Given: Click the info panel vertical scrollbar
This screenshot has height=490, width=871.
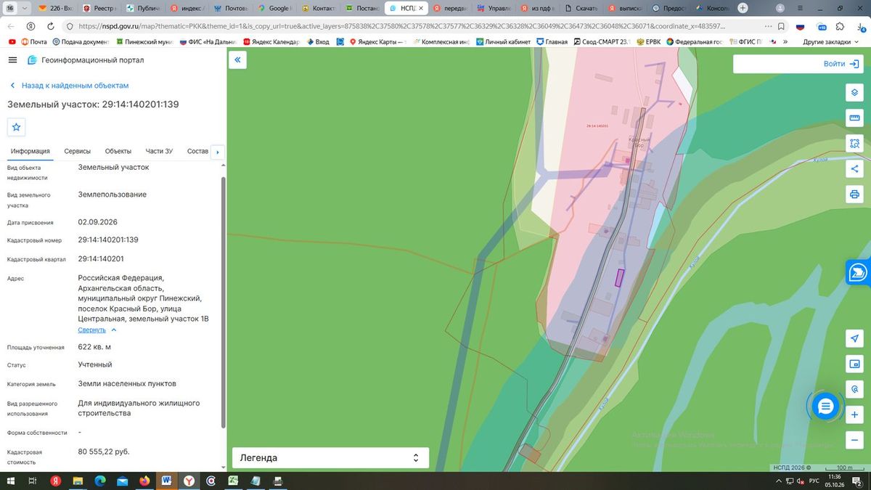Looking at the screenshot, I should 223,303.
